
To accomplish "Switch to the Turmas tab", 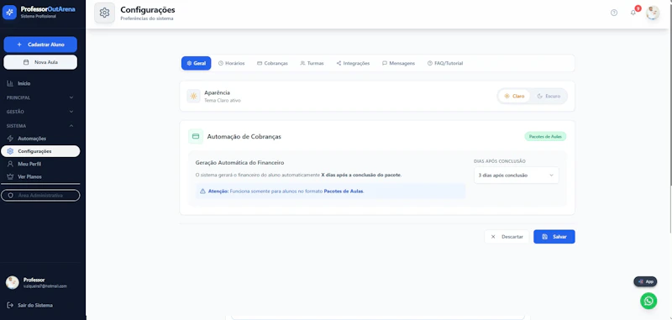I will point(312,63).
